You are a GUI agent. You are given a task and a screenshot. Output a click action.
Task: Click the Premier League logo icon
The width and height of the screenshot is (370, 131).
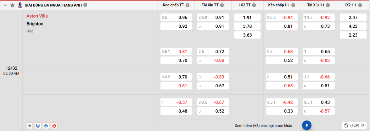[x=20, y=5]
